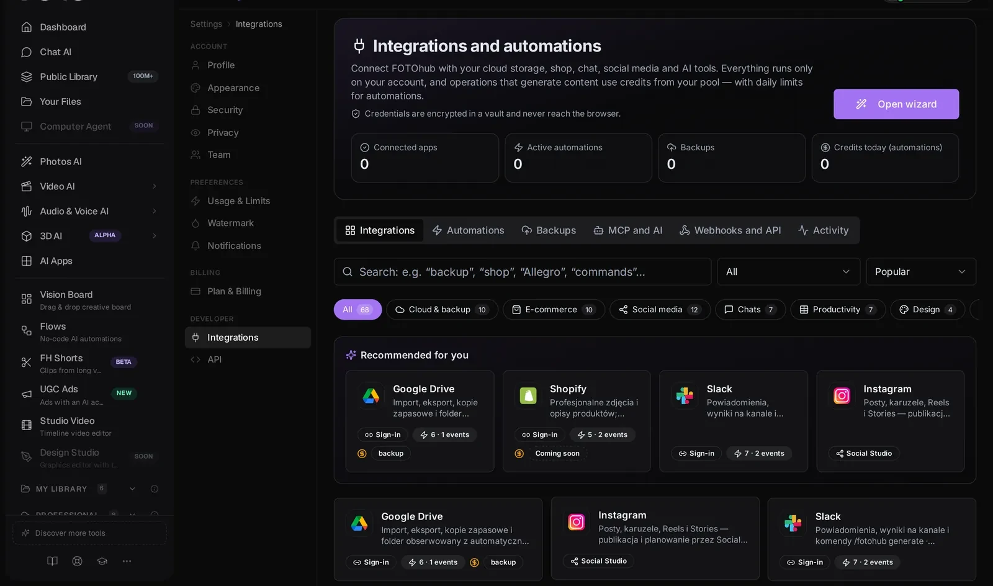Switch to the Webhooks and API tab
Image resolution: width=993 pixels, height=586 pixels.
point(730,230)
